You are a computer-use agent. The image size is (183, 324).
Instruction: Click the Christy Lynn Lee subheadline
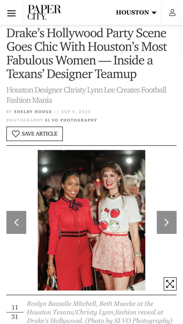tap(86, 95)
